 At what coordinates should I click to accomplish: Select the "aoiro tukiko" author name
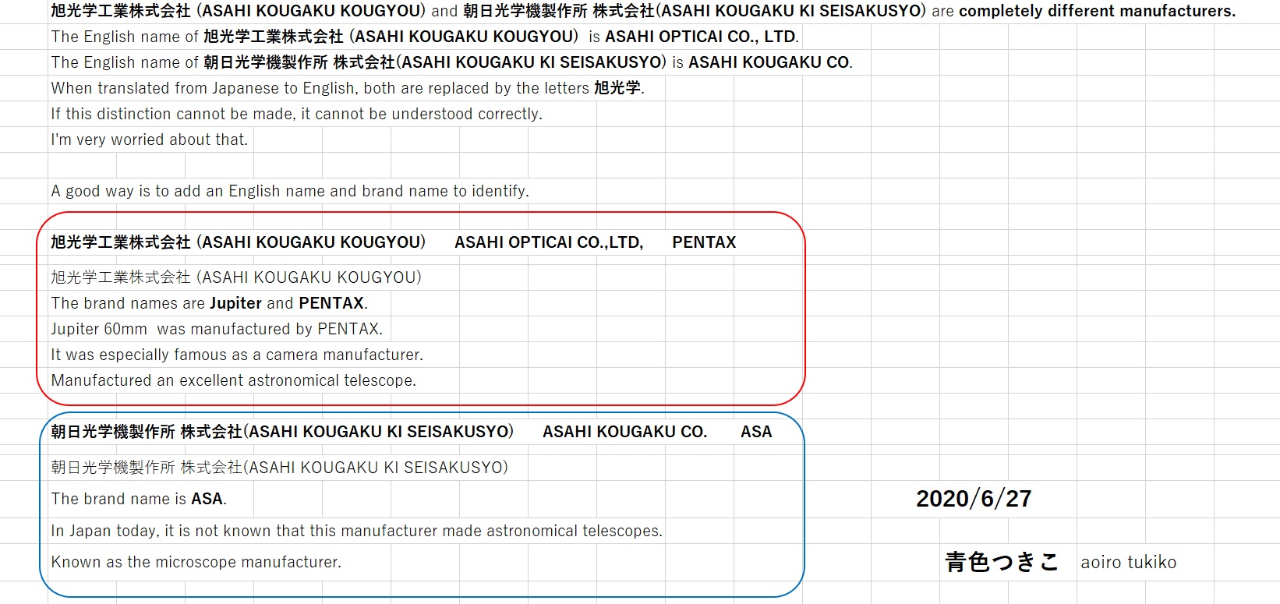pos(1128,562)
